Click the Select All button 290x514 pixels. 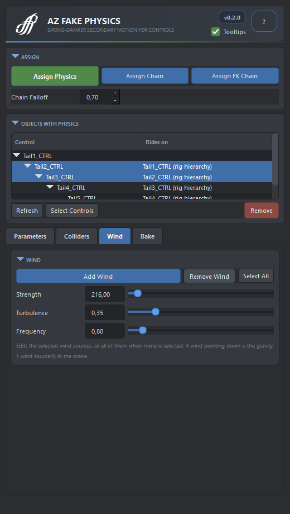coord(256,276)
